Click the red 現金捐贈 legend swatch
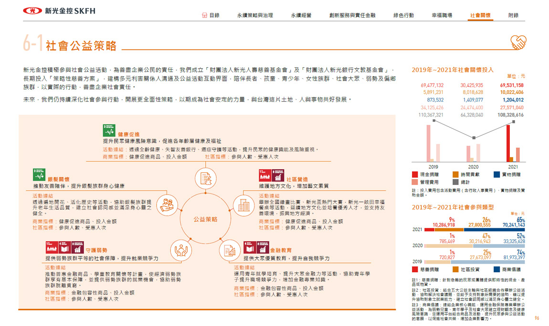Screen dimensions: 549x326 tap(415, 174)
